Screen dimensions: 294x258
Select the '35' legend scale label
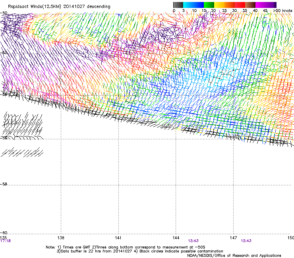coord(245,10)
